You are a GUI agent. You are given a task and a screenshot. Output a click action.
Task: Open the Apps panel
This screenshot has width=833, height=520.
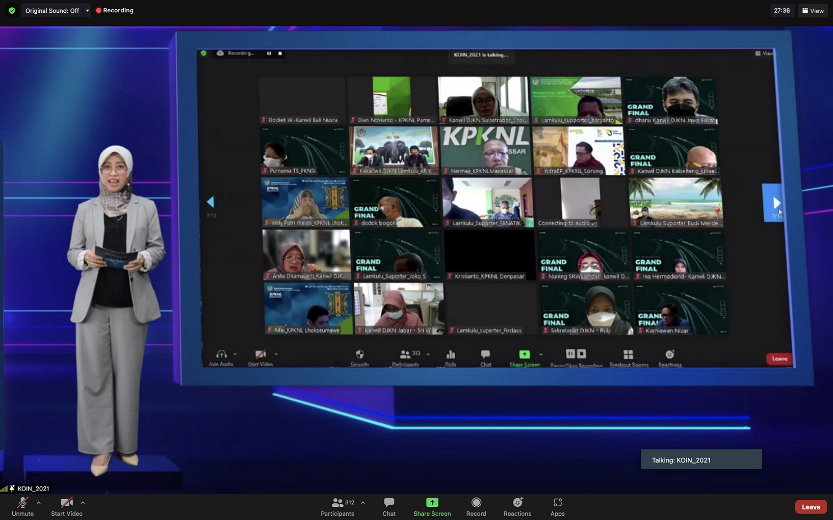pyautogui.click(x=557, y=507)
